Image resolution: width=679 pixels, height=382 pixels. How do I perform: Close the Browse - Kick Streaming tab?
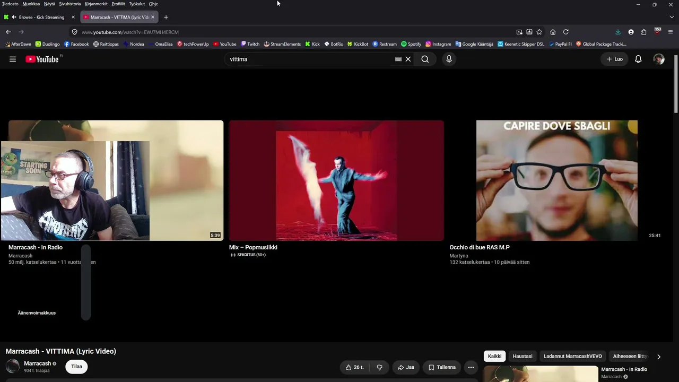[73, 17]
